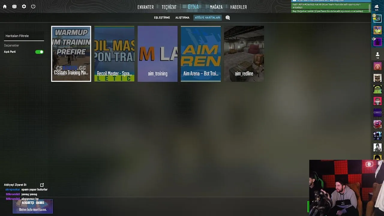This screenshot has height=216, width=384.
Task: Open the pink creature friend avatar
Action: point(377,124)
